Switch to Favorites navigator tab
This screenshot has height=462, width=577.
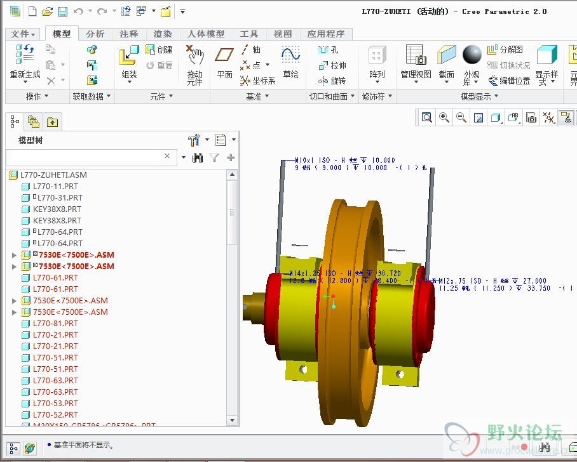tap(52, 122)
